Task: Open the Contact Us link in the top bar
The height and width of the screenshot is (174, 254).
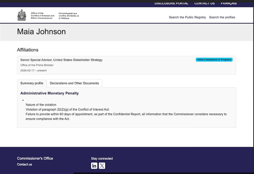Action: [x=204, y=3]
